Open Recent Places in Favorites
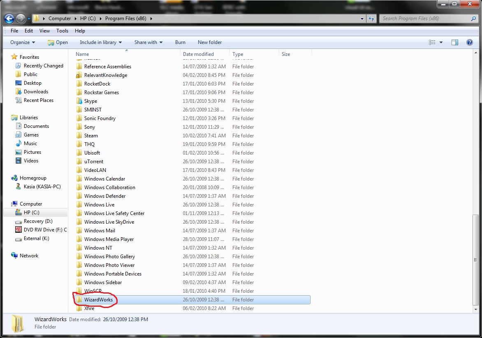 point(35,100)
